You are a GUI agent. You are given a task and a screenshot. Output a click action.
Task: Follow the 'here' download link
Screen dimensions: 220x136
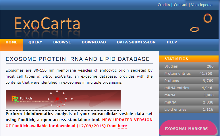click(122, 126)
